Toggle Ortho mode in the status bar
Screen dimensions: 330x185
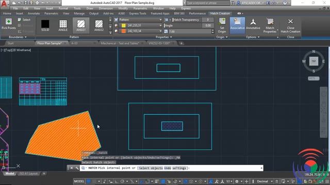116,181
